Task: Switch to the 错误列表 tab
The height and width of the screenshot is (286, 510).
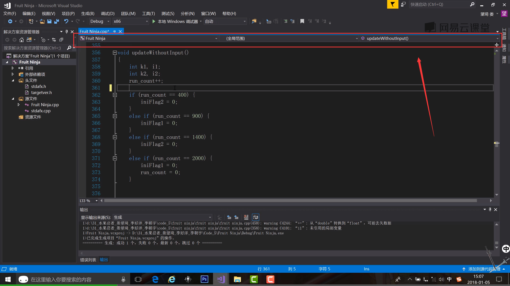Action: [88, 260]
